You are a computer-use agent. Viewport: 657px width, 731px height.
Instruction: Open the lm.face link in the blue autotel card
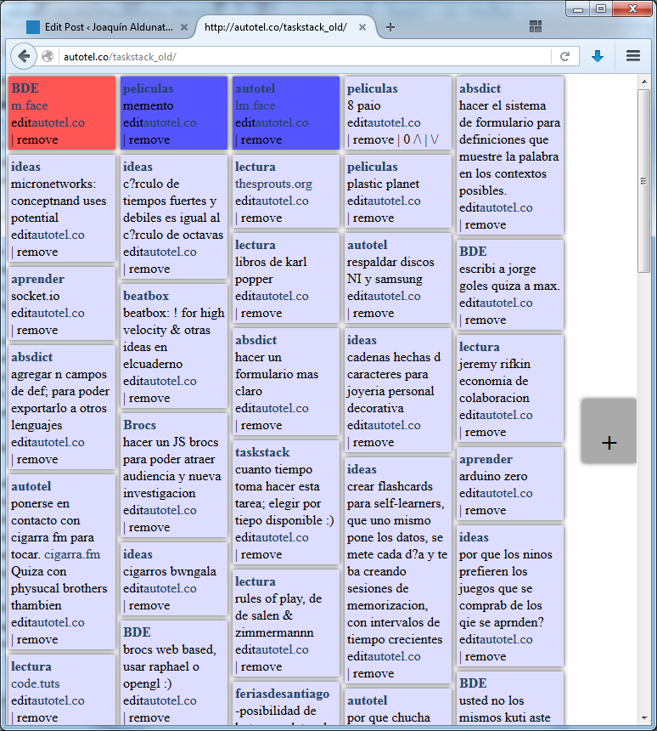(255, 105)
